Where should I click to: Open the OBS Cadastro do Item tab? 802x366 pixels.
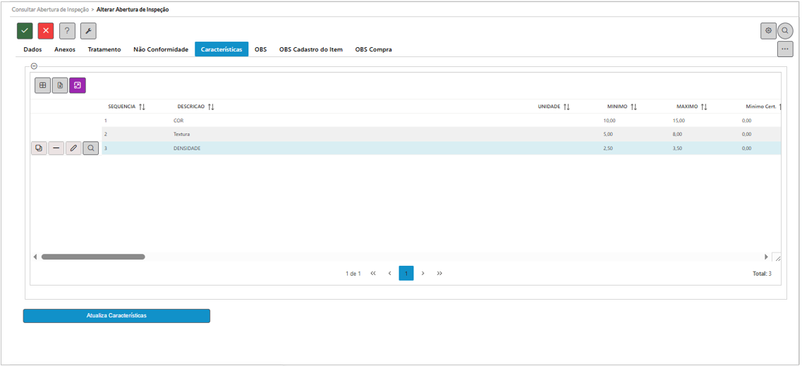pyautogui.click(x=311, y=50)
